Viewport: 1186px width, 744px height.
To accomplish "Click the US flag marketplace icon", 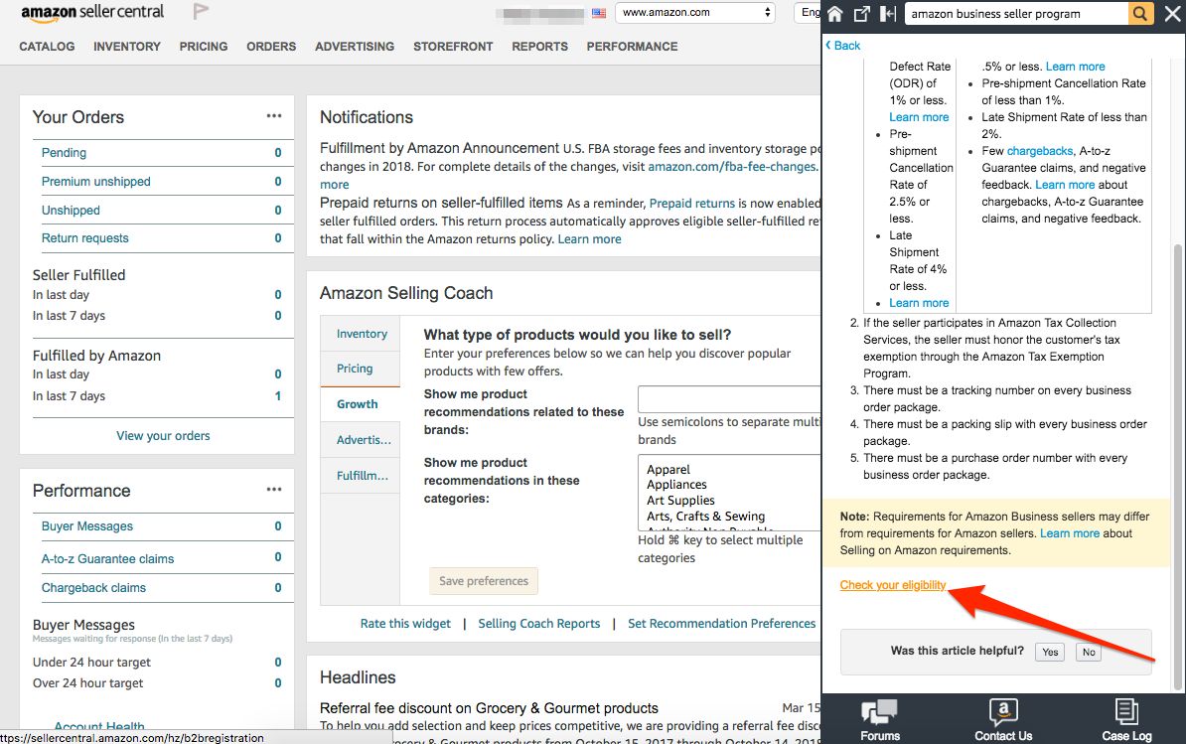I will click(x=599, y=13).
